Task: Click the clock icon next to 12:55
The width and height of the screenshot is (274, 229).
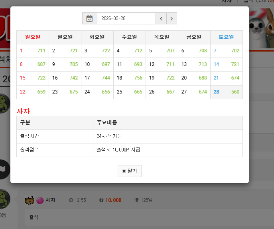Action: pyautogui.click(x=71, y=200)
